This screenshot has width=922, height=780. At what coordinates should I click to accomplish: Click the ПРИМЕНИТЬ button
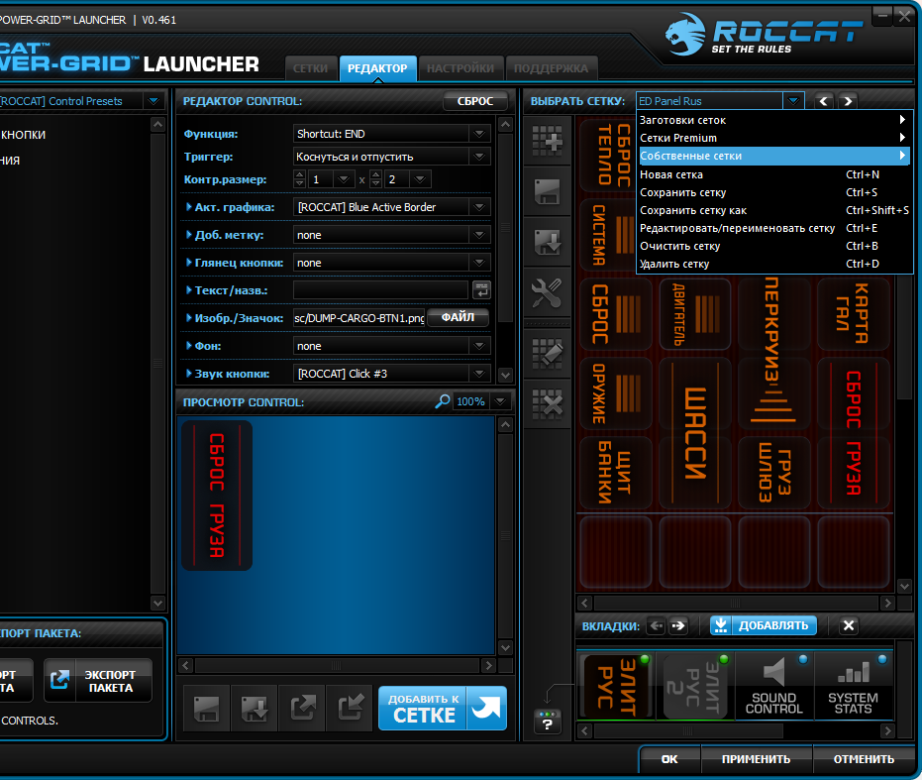756,759
